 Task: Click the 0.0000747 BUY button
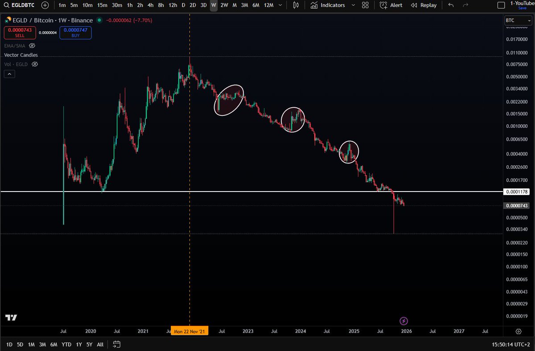point(75,33)
